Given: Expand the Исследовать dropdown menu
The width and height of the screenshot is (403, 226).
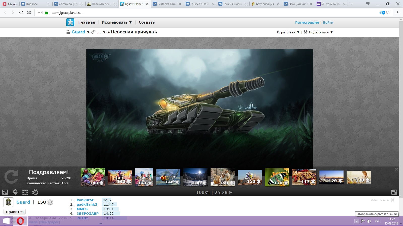Looking at the screenshot, I should (117, 22).
